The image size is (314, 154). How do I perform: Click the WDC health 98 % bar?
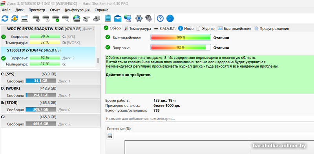click(45, 36)
